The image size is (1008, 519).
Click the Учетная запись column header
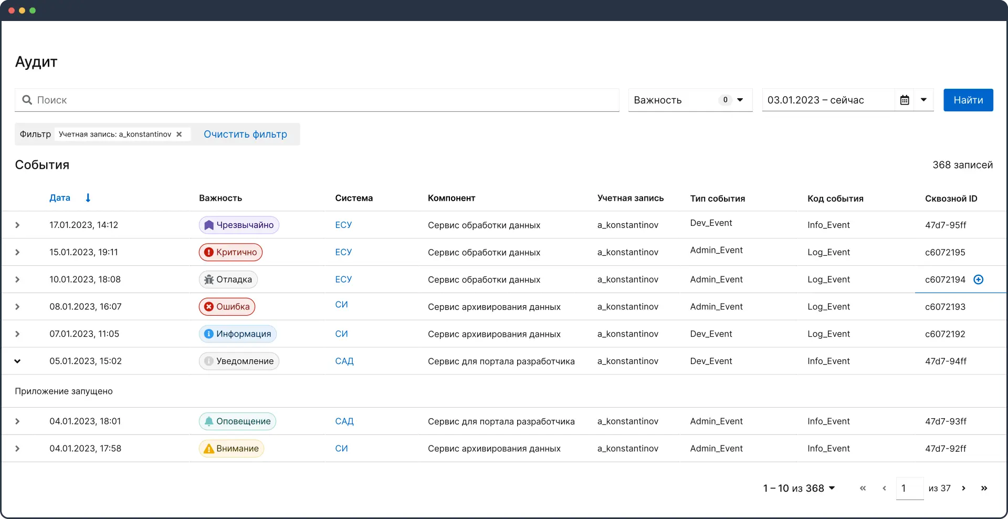point(631,198)
